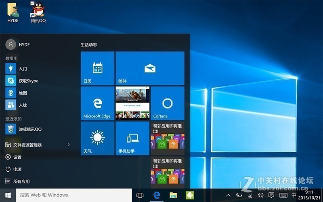
Task: Click the volume icon in system tray
Action: point(260,196)
